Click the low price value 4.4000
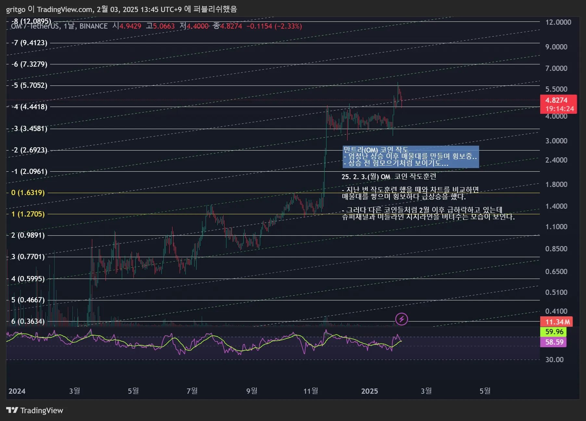 tap(197, 26)
